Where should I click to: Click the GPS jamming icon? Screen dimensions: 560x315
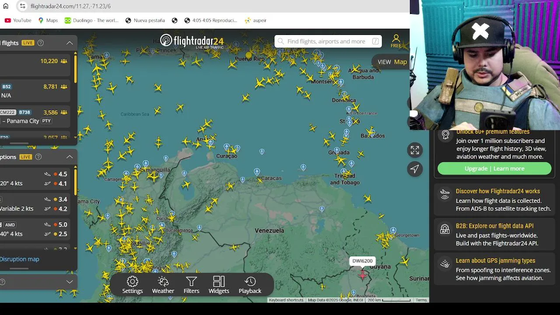(x=445, y=264)
